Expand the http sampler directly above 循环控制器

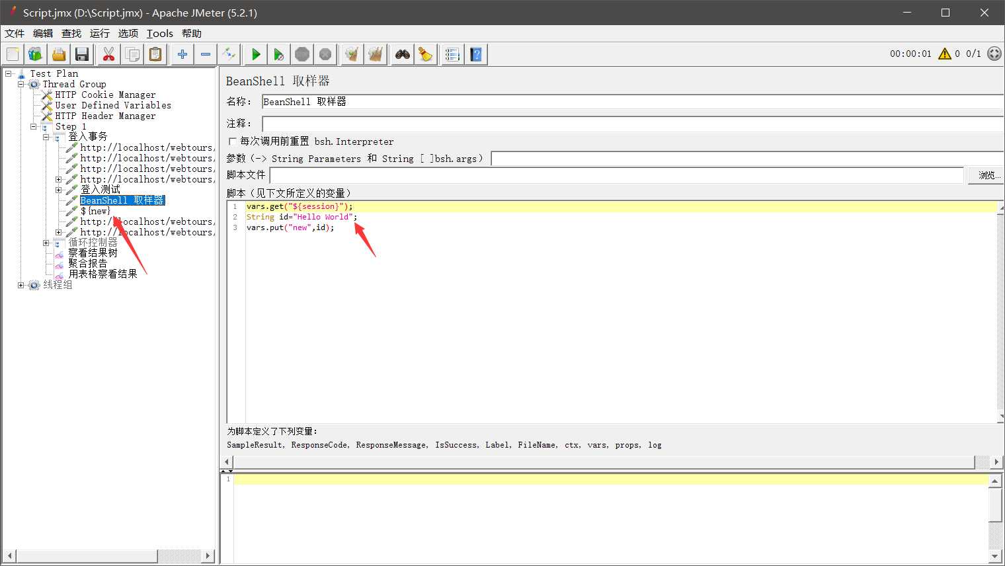pos(58,232)
